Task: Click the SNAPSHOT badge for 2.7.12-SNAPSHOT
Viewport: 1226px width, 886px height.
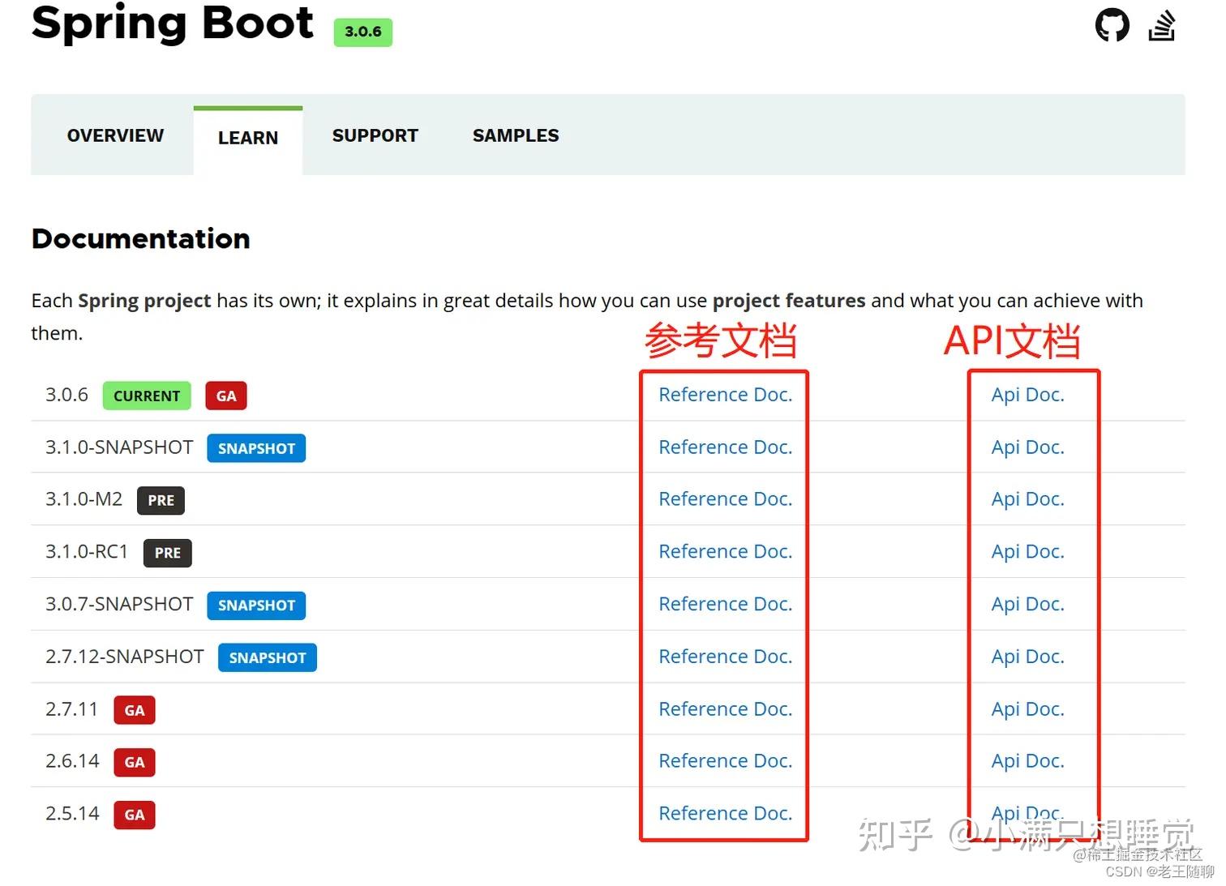Action: tap(267, 657)
